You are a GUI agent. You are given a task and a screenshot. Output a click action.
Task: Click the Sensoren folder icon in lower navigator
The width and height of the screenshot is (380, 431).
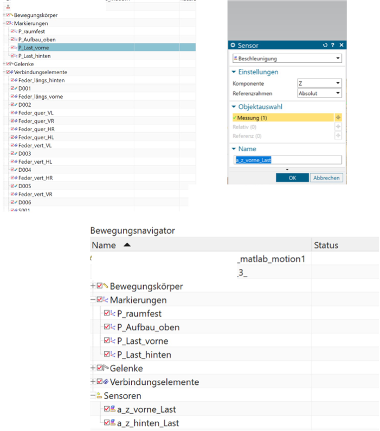click(99, 396)
